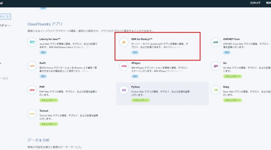Click the XPages description text
271x150 pixels.
click(160, 69)
